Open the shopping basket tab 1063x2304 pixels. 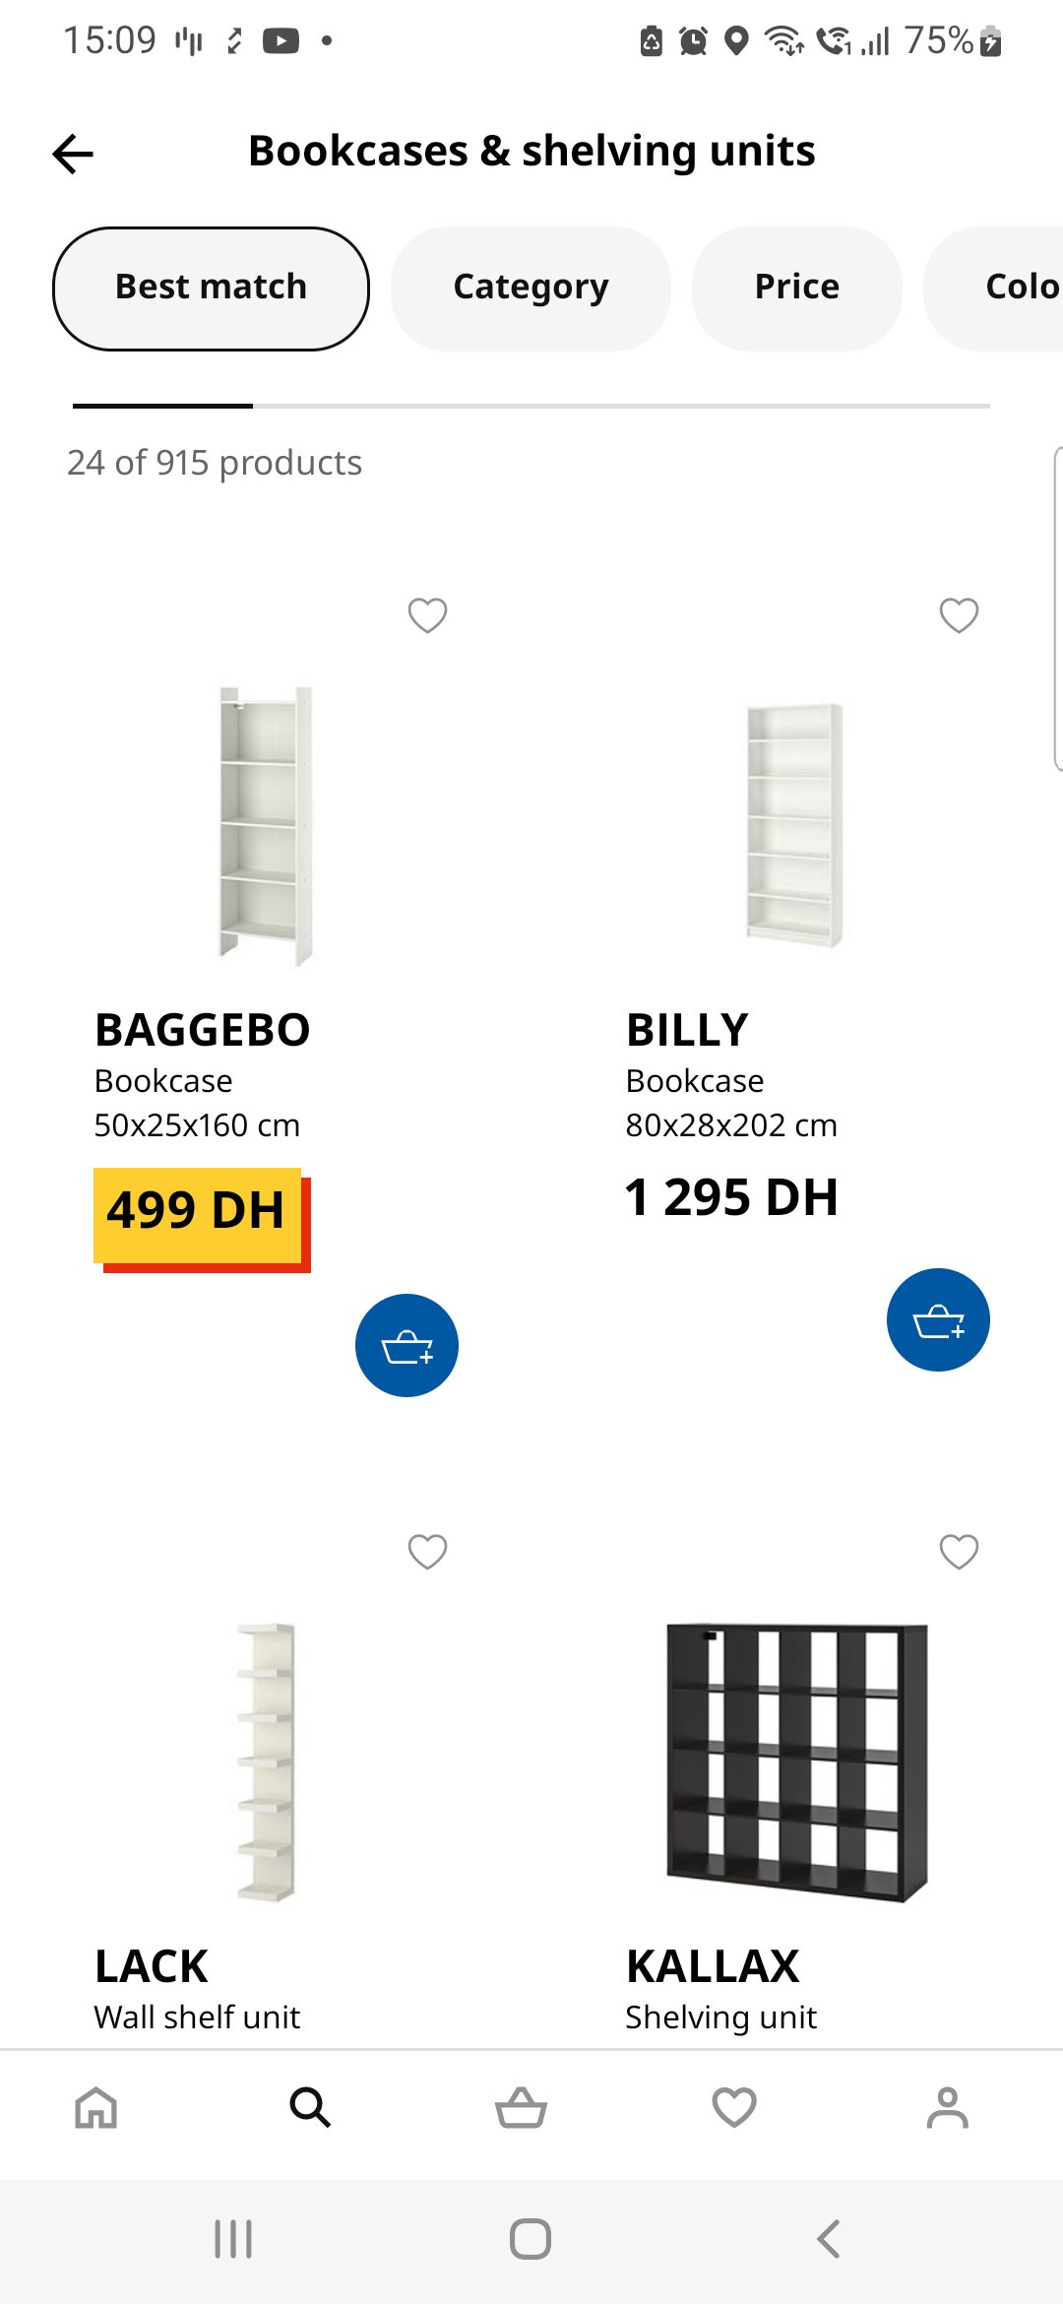tap(521, 2108)
